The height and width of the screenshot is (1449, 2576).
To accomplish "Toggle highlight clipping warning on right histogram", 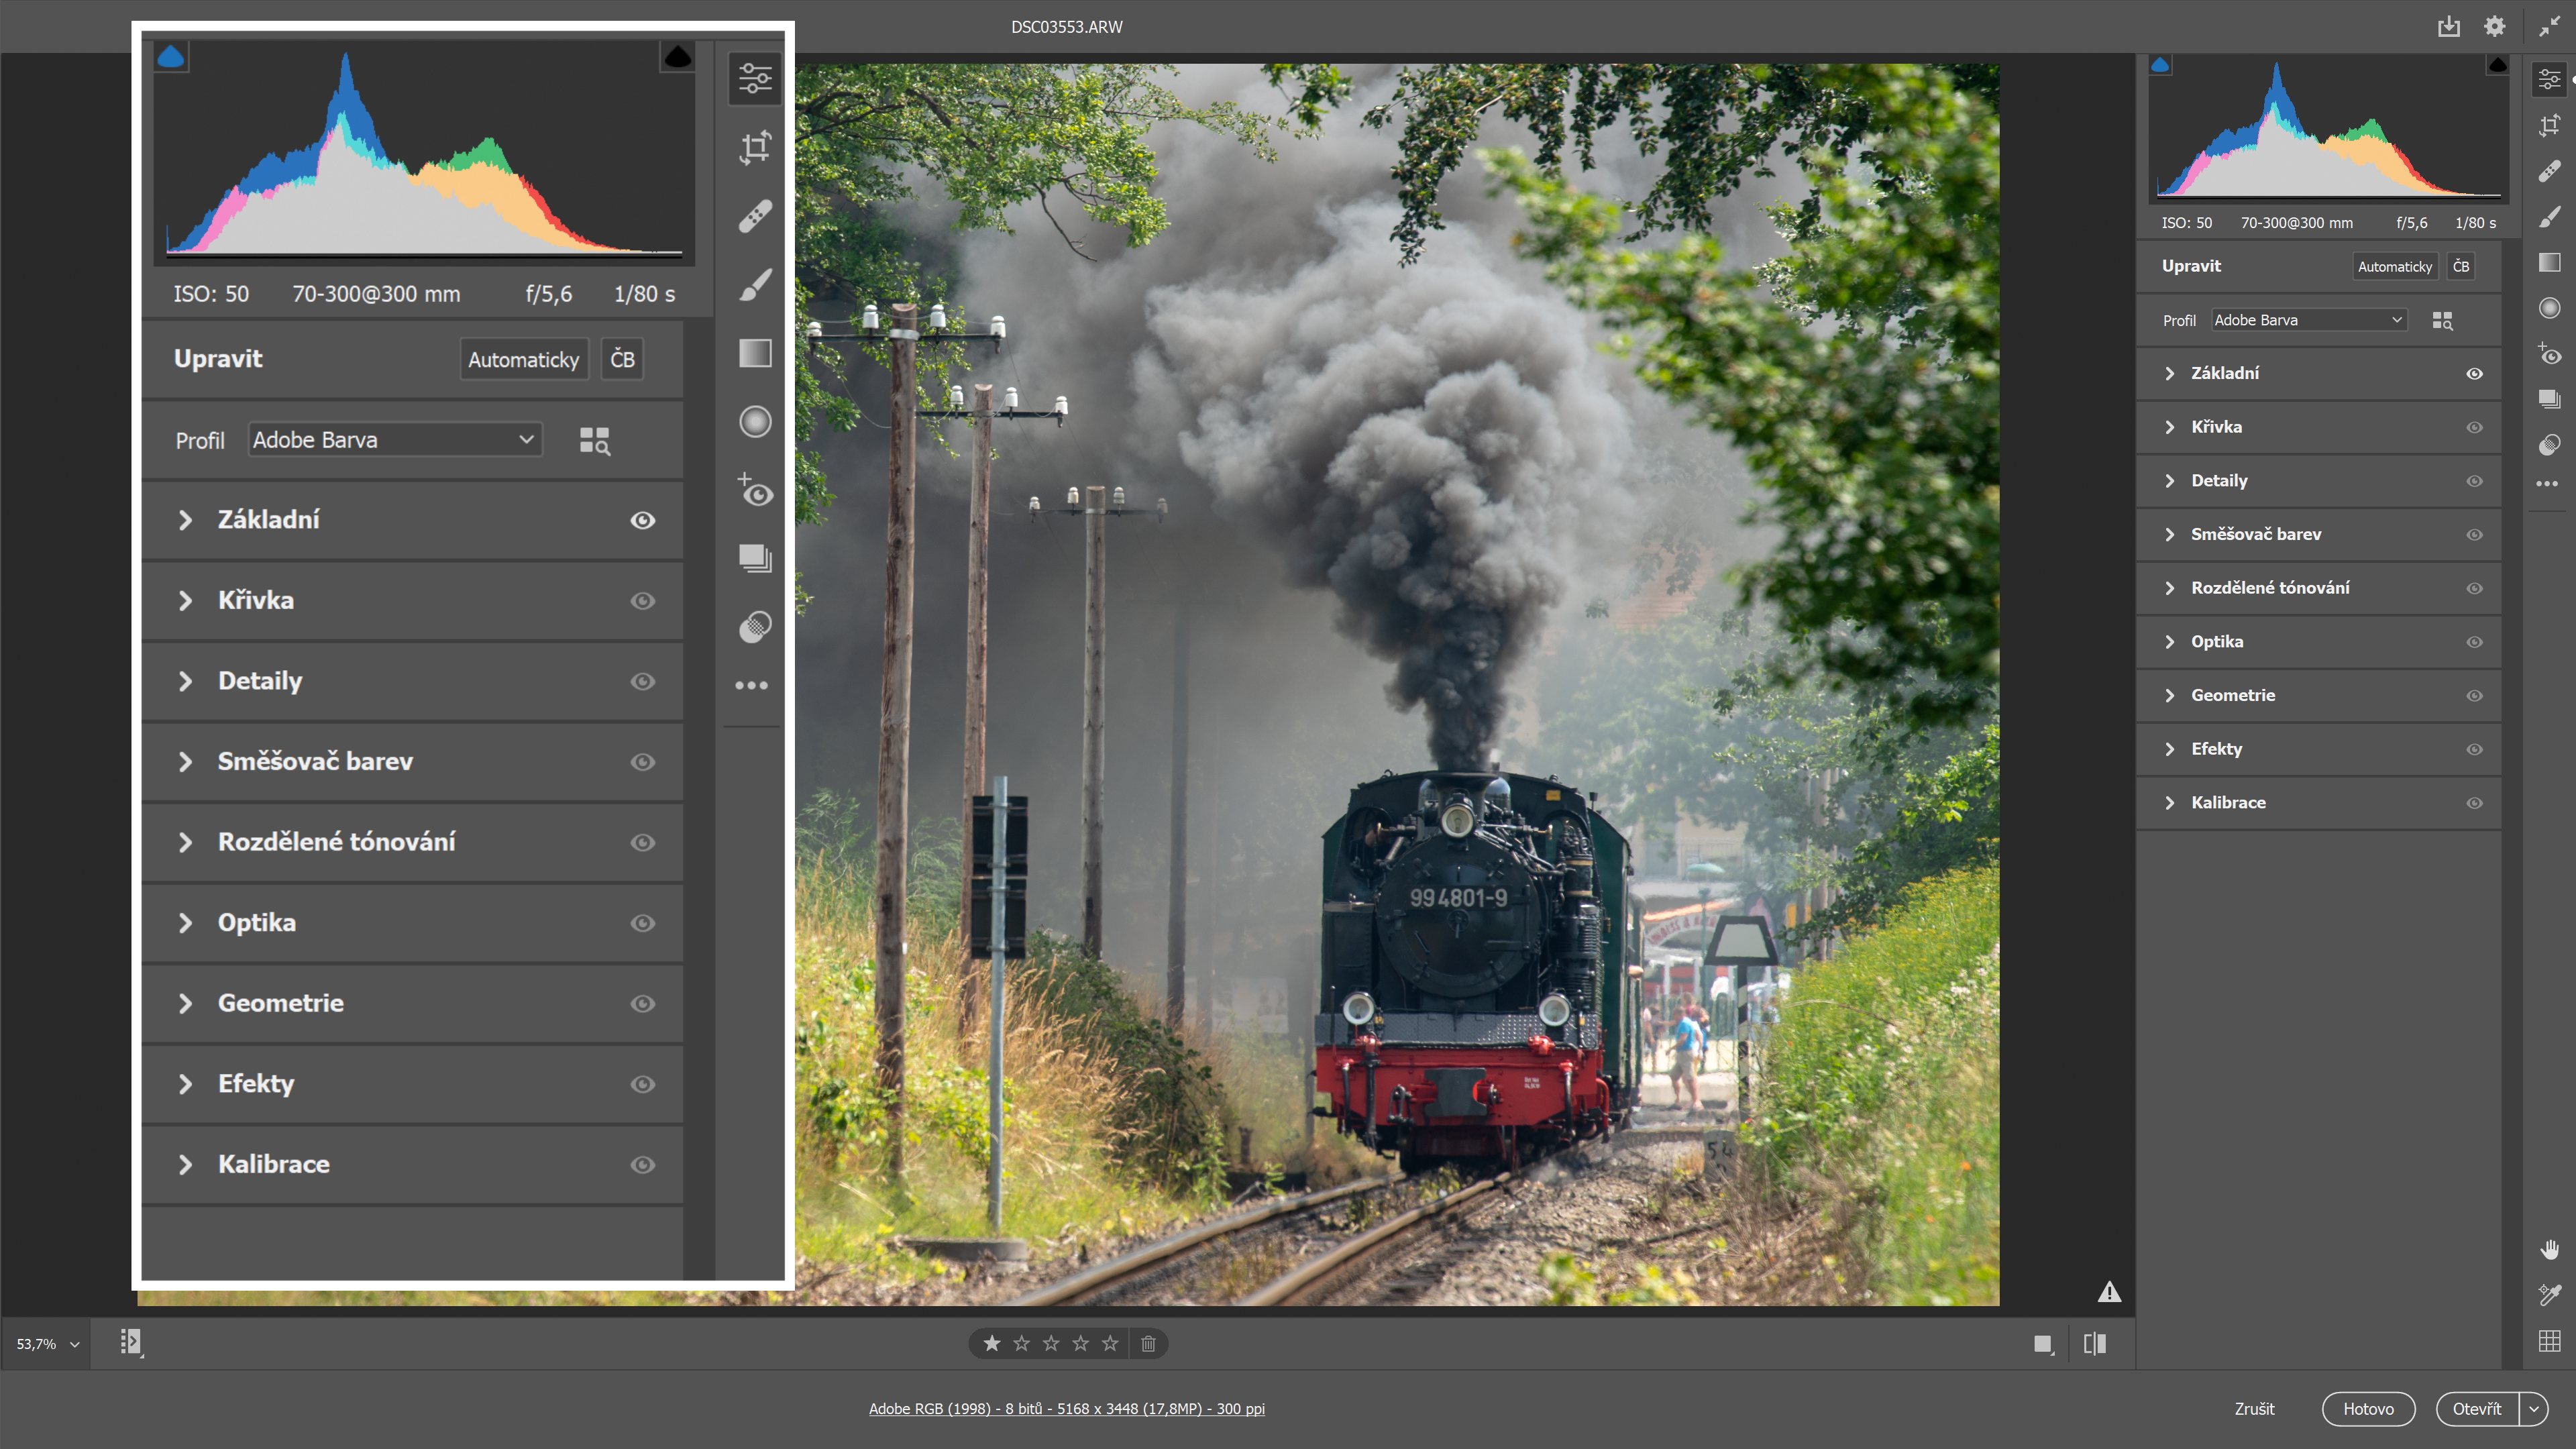I will (x=2498, y=65).
